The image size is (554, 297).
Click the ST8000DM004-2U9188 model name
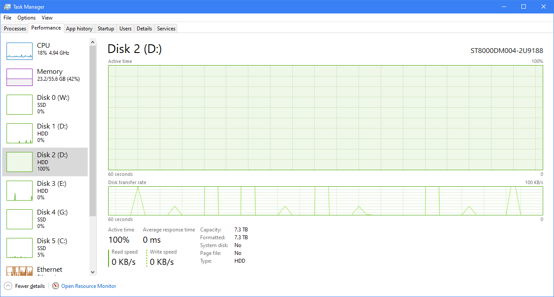[507, 51]
